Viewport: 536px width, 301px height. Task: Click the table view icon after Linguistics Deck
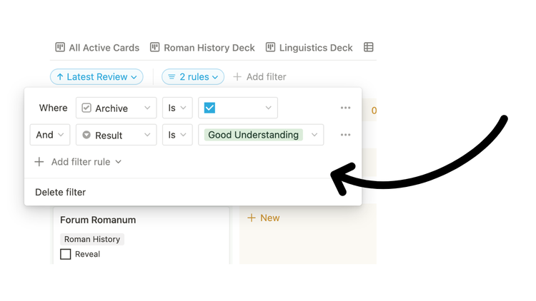[369, 47]
